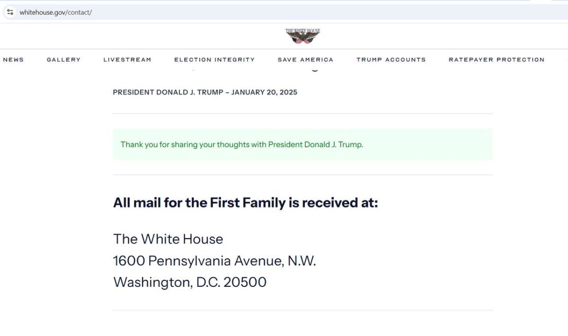This screenshot has width=568, height=336.
Task: Open RATEPAYER PROTECTION in navigation
Action: pyautogui.click(x=497, y=60)
